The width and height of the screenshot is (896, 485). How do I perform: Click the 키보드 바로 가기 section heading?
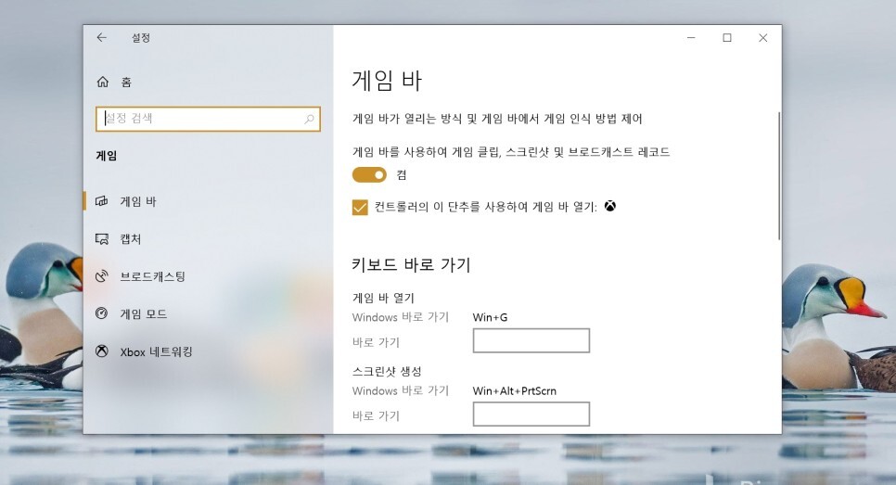click(x=411, y=265)
